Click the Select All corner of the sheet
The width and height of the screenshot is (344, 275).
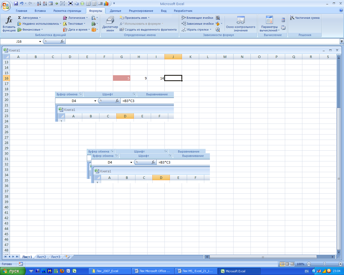click(x=6, y=57)
